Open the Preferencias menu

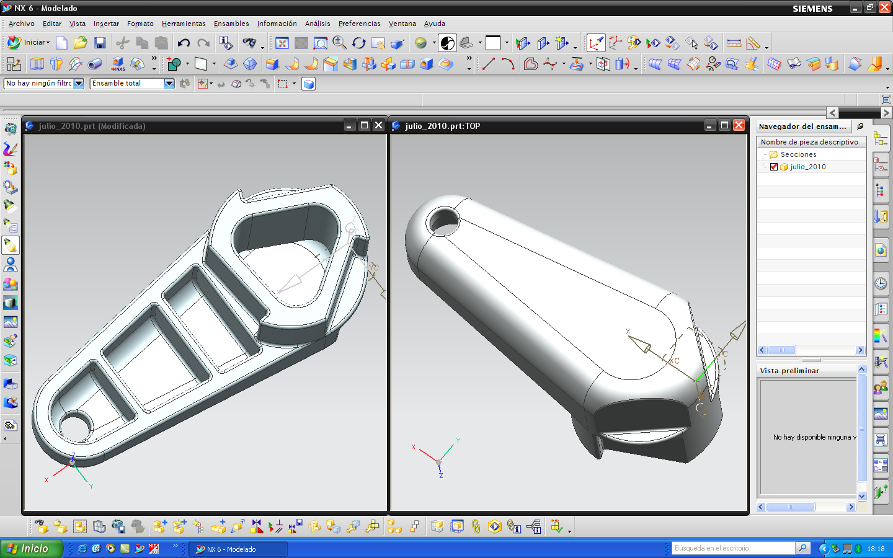(x=360, y=24)
